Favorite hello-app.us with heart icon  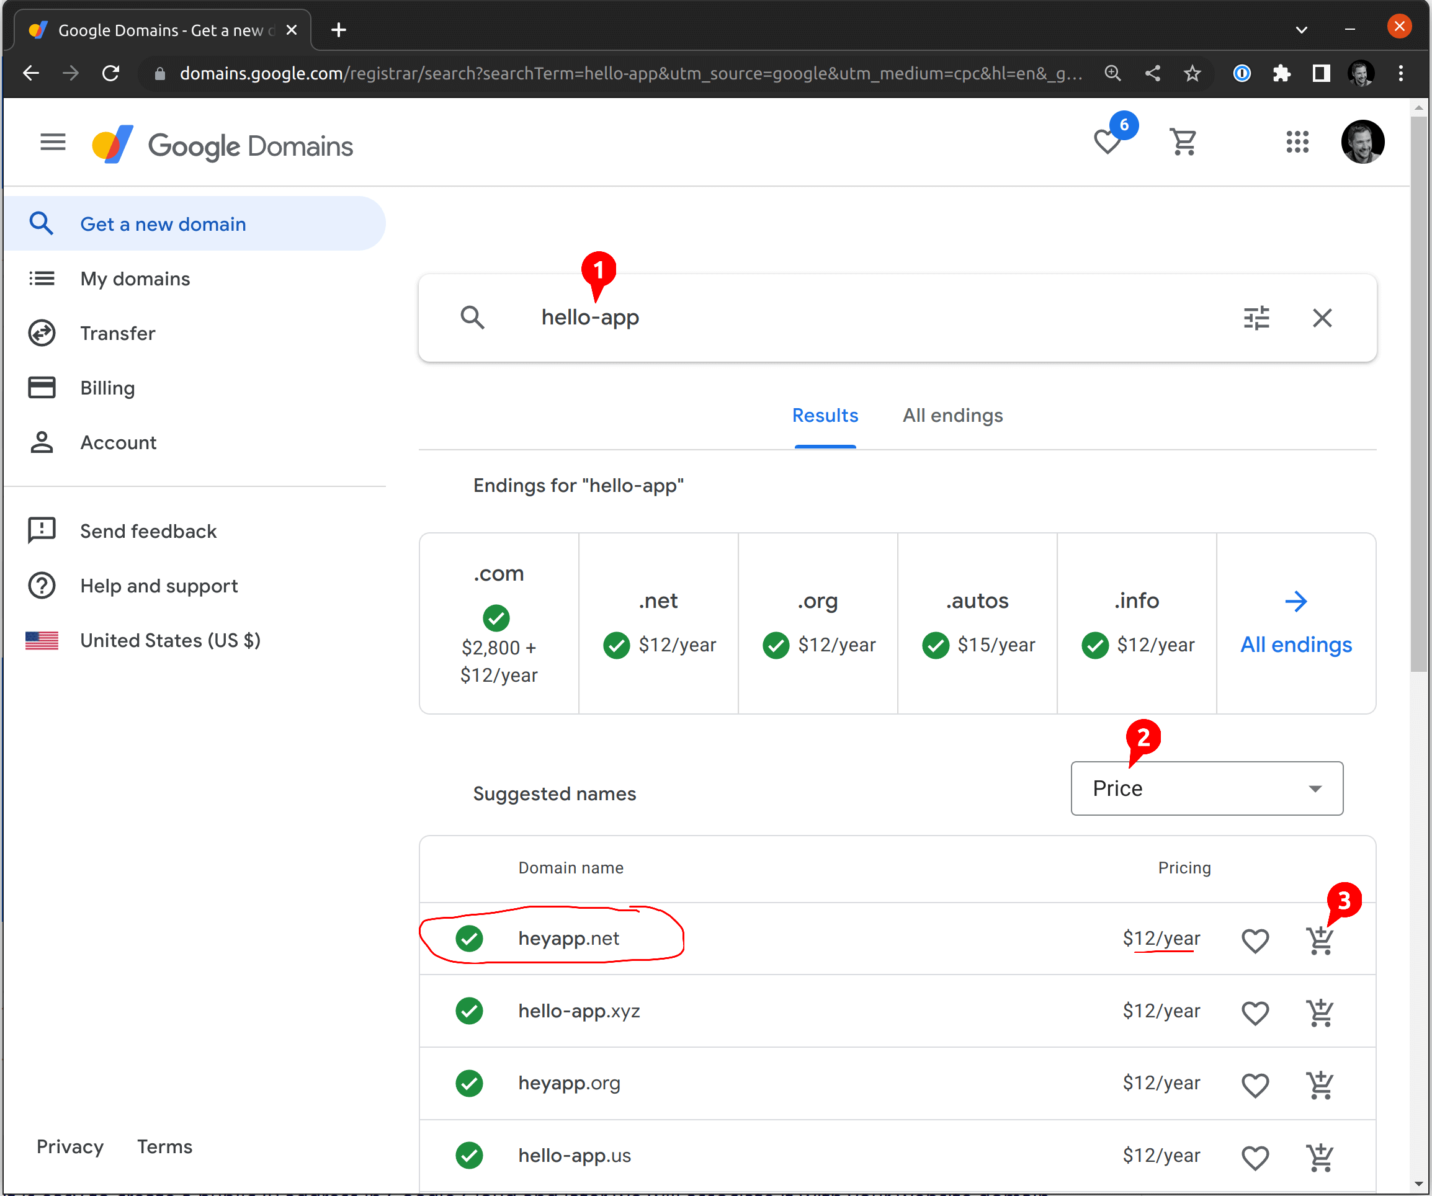[x=1255, y=1158]
